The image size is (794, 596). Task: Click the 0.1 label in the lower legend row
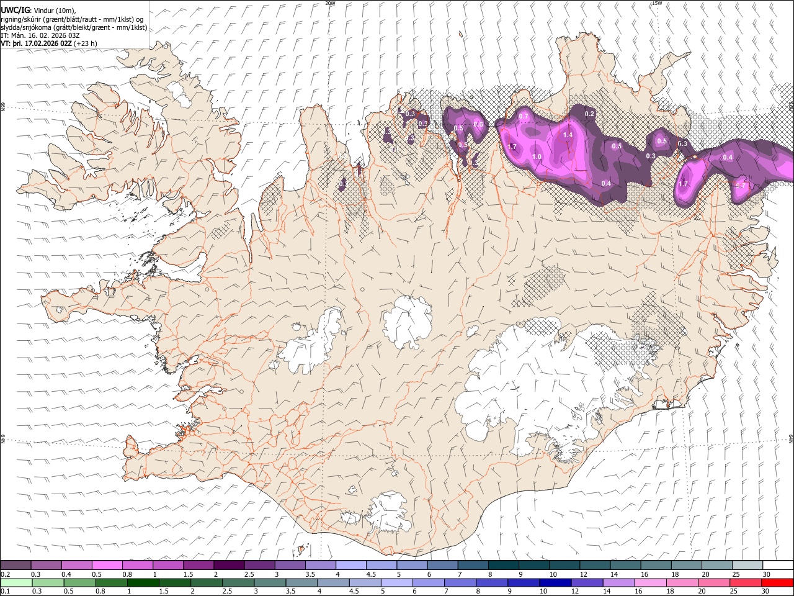click(5, 592)
